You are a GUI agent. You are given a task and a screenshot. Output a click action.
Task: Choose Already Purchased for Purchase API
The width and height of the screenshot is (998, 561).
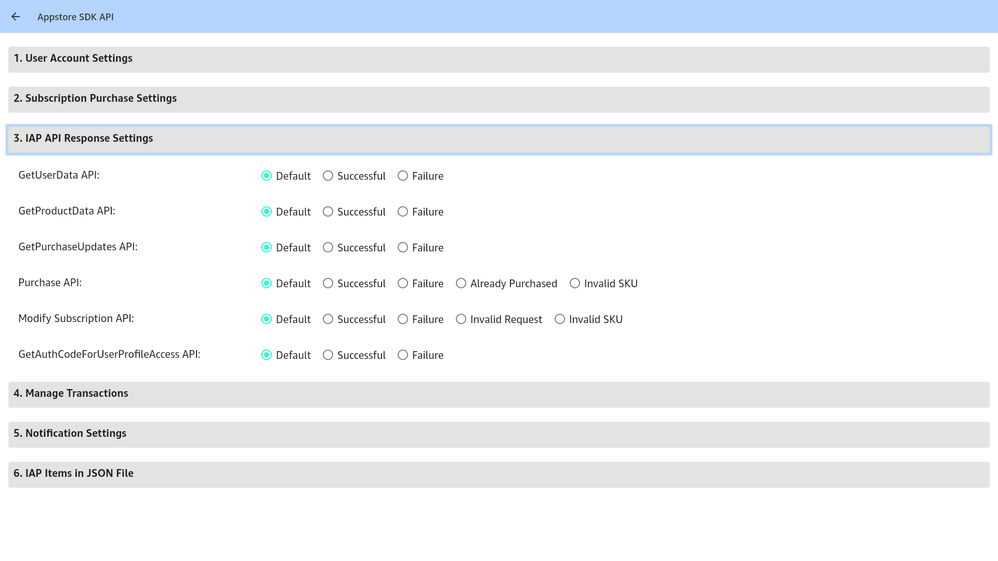click(x=461, y=284)
